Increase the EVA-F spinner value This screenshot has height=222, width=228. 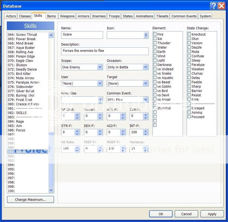[146, 115]
